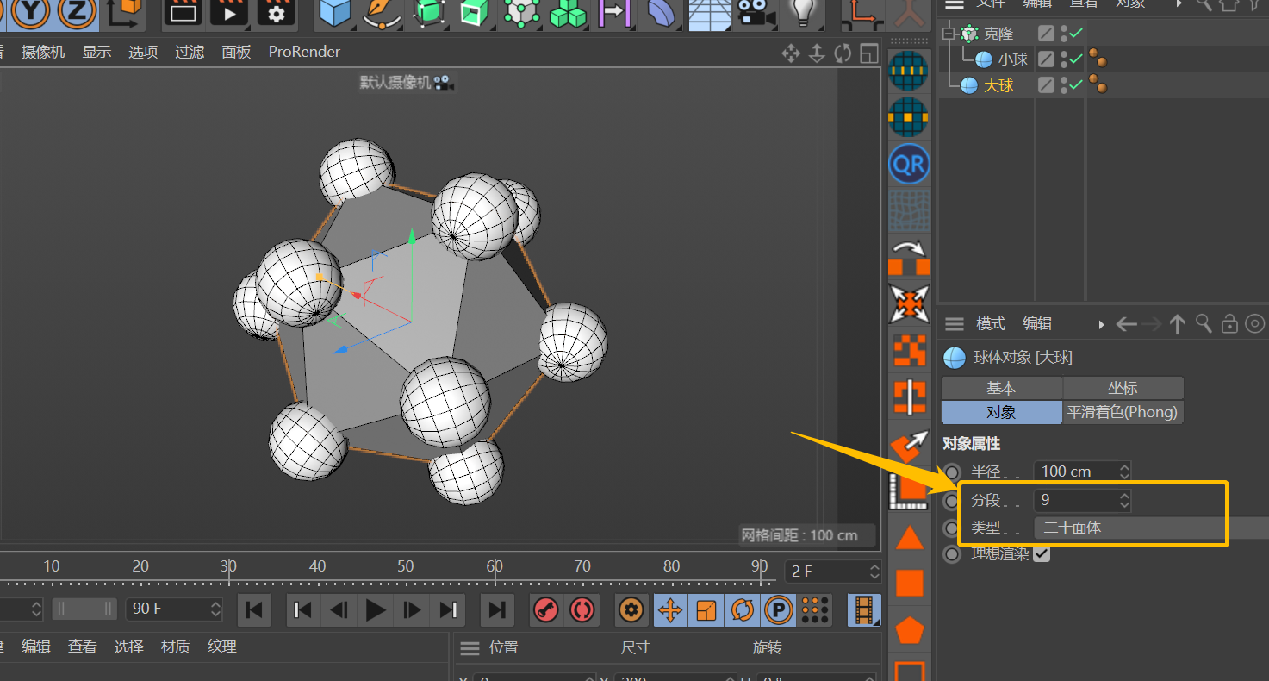The image size is (1269, 681).
Task: Collapse the 克隆 object tree
Action: click(949, 34)
